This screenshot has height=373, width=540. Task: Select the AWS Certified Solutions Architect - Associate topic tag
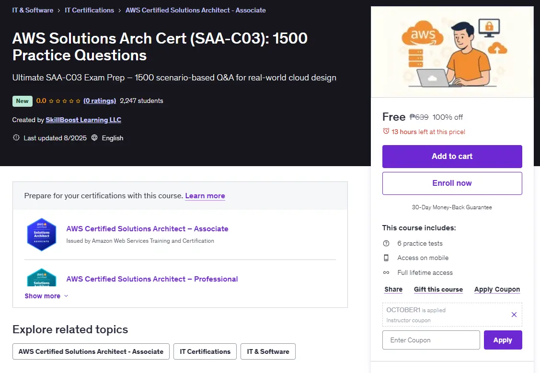click(x=91, y=351)
